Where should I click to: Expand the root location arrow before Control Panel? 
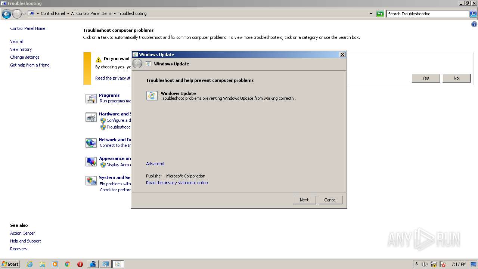point(38,14)
